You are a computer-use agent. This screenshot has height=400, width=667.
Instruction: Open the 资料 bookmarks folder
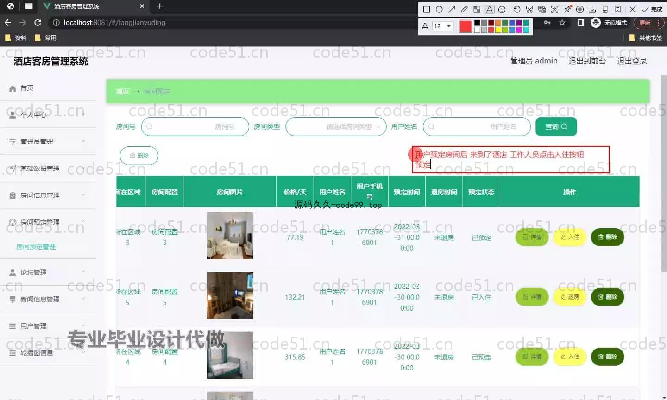point(16,38)
